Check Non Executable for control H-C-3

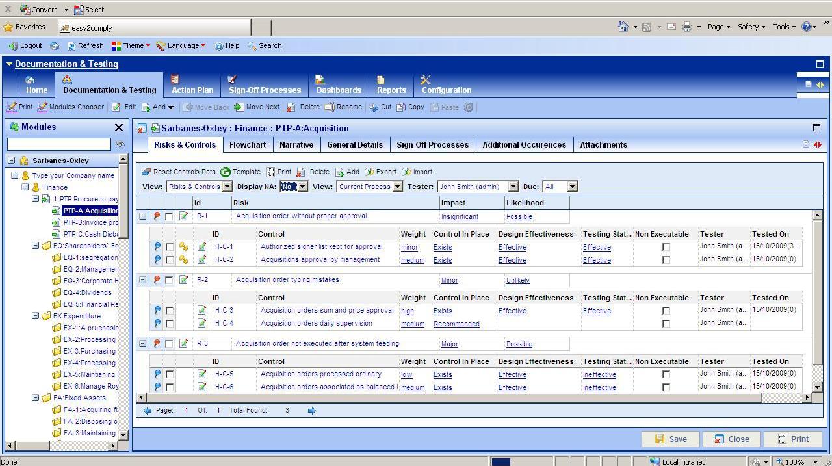pyautogui.click(x=666, y=311)
